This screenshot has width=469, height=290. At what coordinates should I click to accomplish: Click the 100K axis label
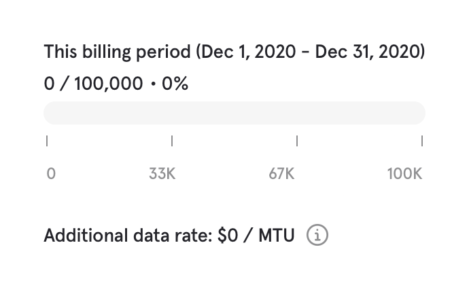tap(404, 174)
